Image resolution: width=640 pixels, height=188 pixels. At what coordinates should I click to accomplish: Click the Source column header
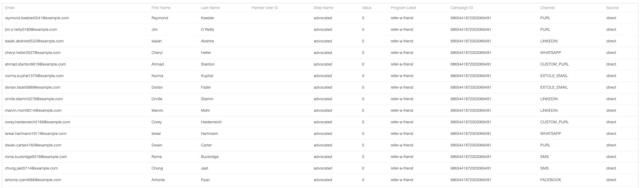pos(612,8)
